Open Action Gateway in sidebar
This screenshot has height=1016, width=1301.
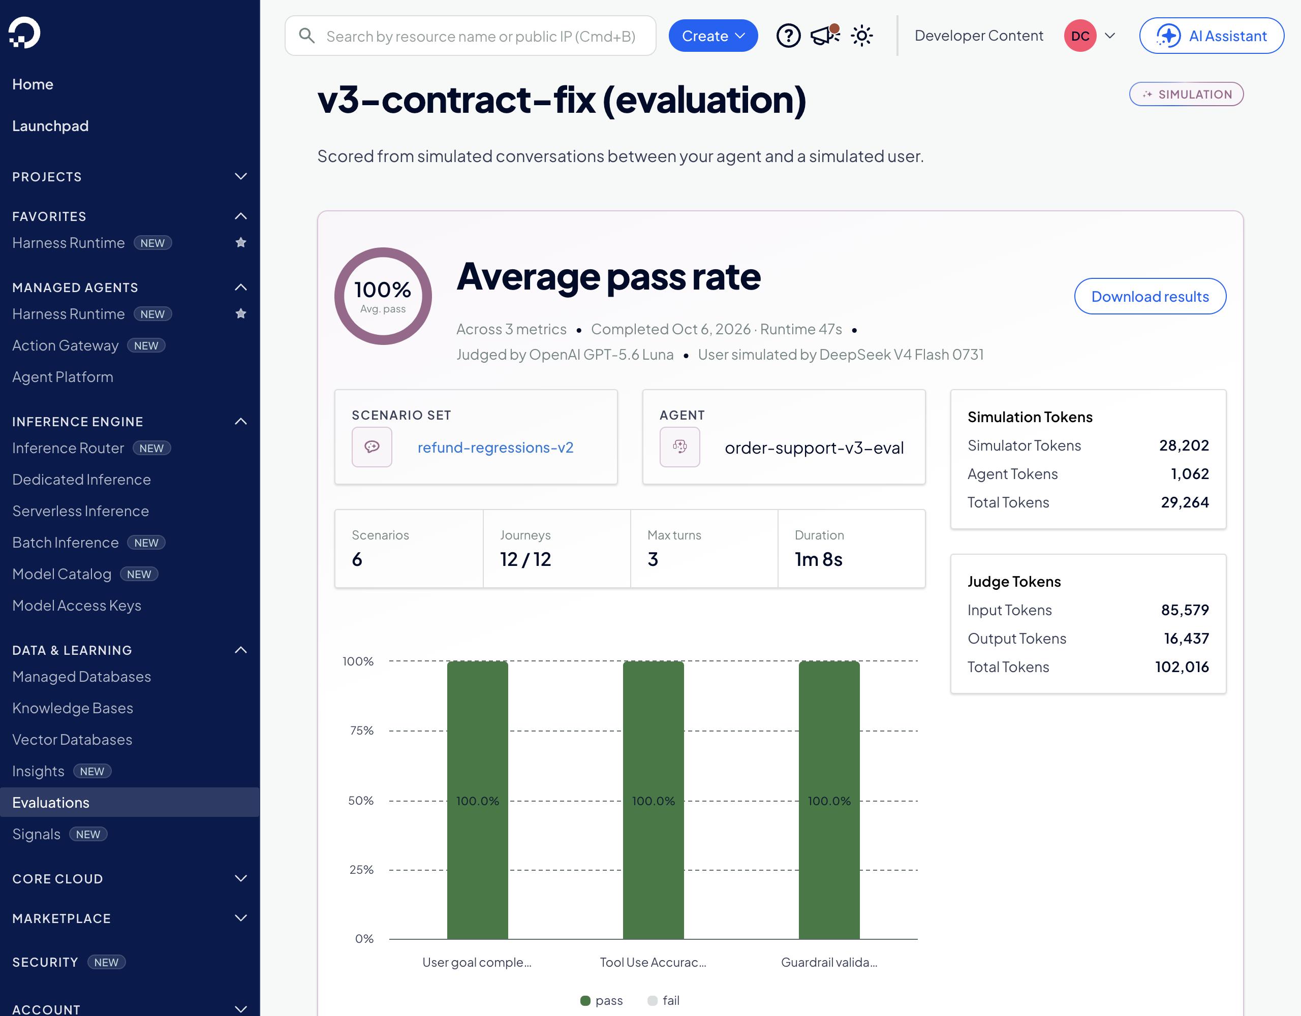pyautogui.click(x=66, y=345)
